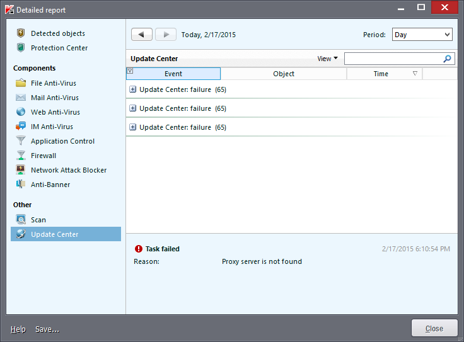This screenshot has height=342, width=464.
Task: Click the Detected objects shield icon
Action: coord(21,33)
